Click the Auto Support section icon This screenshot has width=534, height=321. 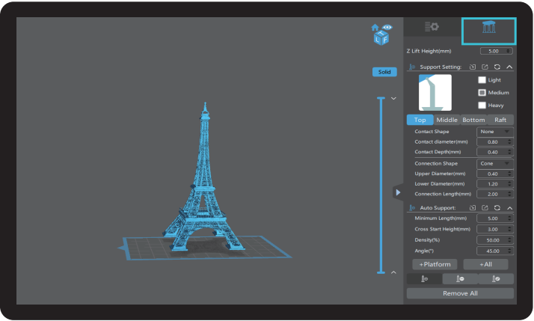pos(412,207)
